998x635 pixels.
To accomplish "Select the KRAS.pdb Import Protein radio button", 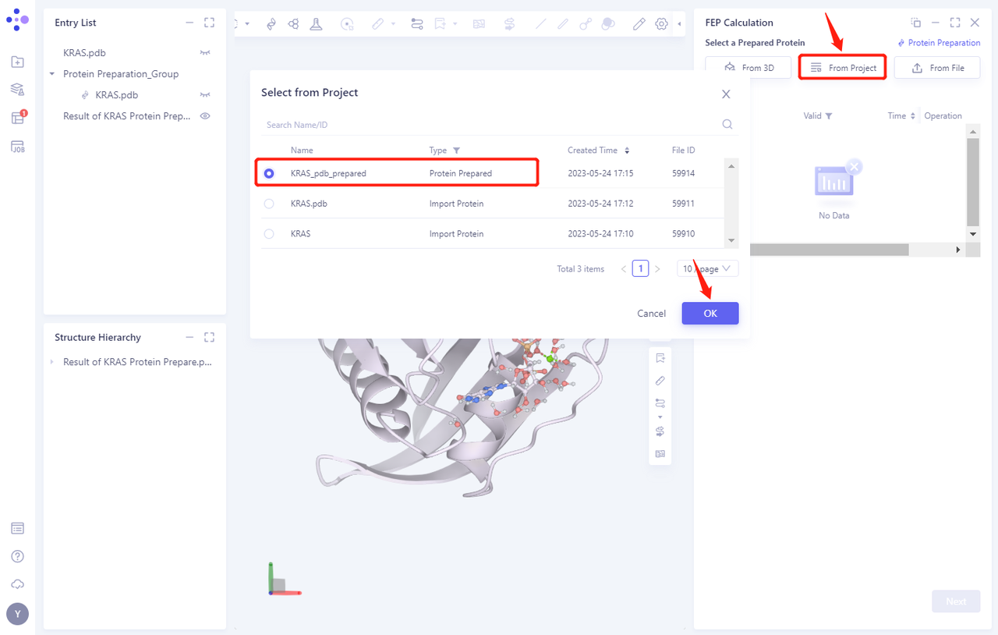I will (269, 203).
